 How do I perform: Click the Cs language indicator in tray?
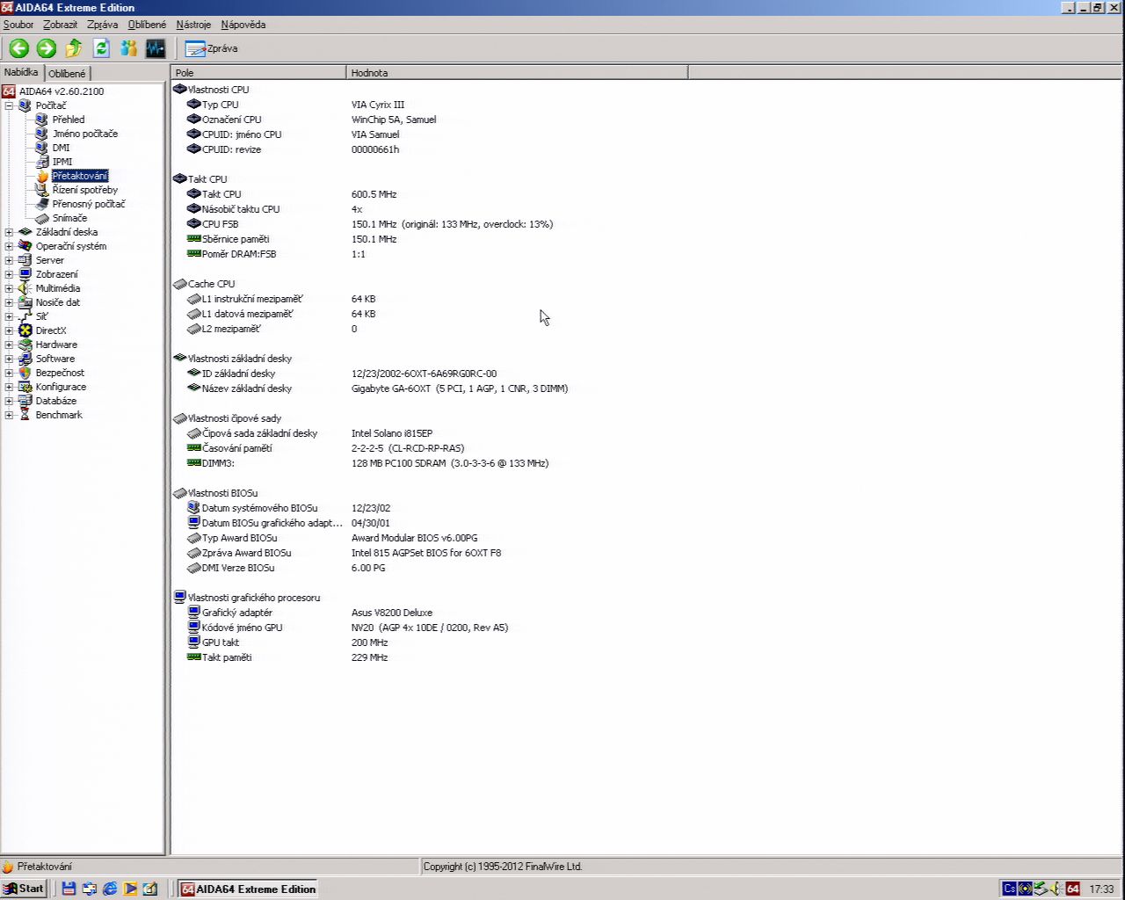pyautogui.click(x=1010, y=889)
